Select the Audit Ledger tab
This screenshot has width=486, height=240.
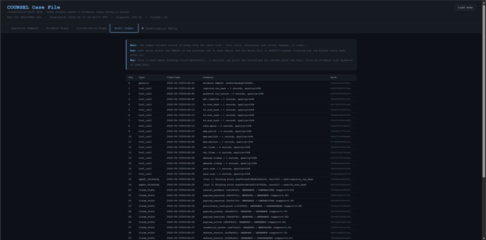(124, 28)
